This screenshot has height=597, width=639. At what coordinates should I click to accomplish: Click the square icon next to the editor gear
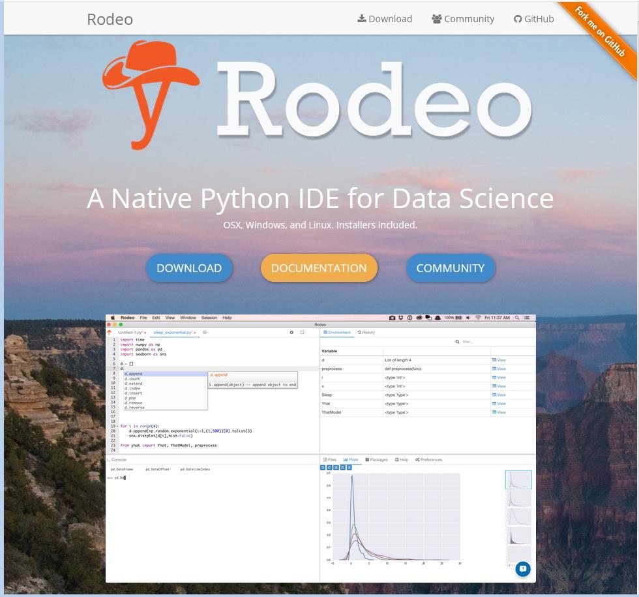(x=302, y=332)
